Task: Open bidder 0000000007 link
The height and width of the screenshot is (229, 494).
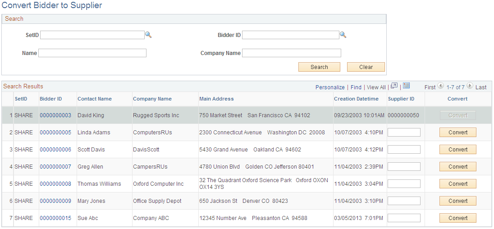Action: 55,166
